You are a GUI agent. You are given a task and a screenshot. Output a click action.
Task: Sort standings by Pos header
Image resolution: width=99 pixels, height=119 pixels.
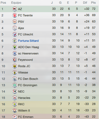[3, 3]
